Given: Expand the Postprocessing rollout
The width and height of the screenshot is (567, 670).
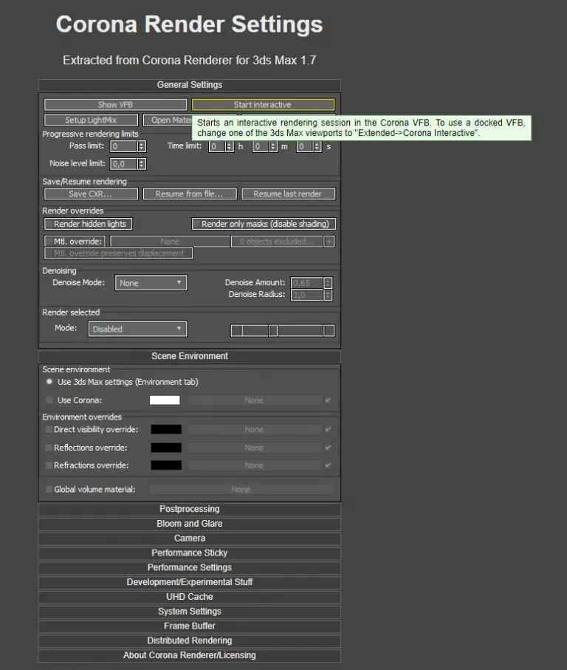Looking at the screenshot, I should coord(189,509).
